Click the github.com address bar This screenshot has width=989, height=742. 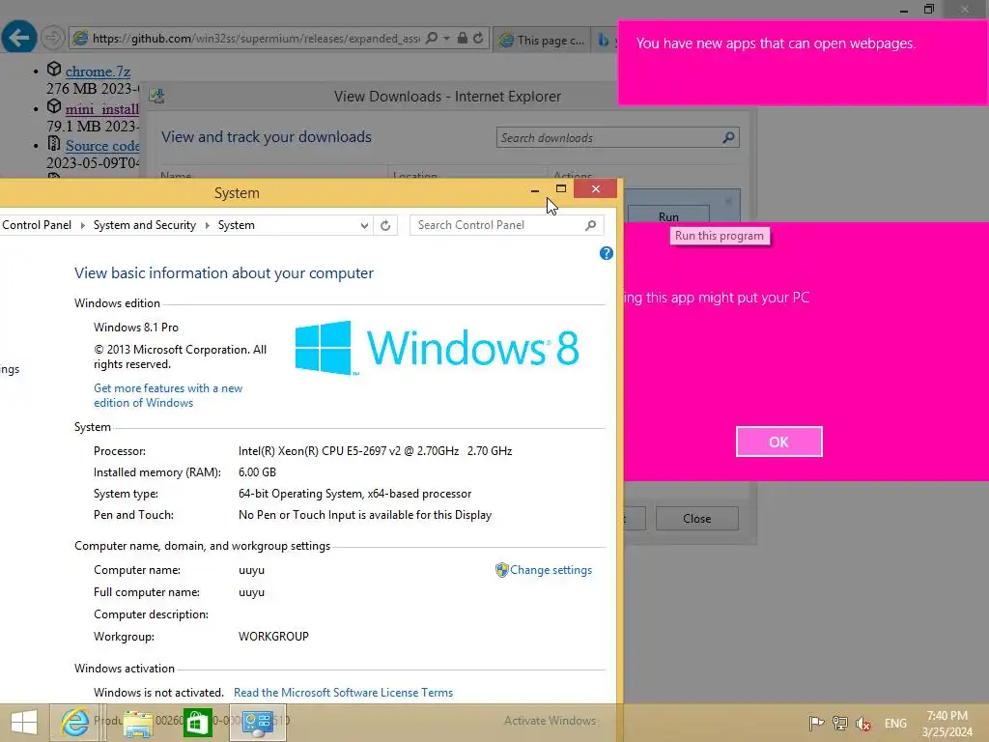[255, 39]
